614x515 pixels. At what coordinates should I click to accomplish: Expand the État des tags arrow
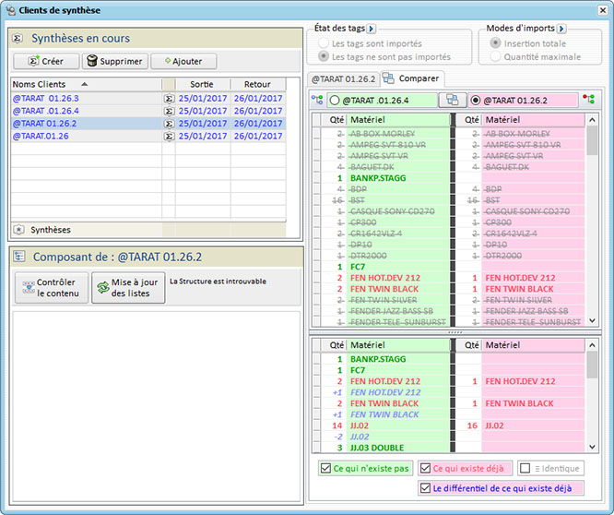[x=372, y=30]
